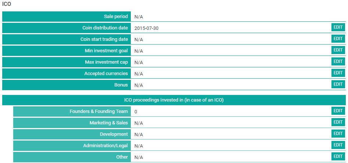348x163 pixels.
Task: Select the Sale period N/A value
Action: [x=139, y=17]
